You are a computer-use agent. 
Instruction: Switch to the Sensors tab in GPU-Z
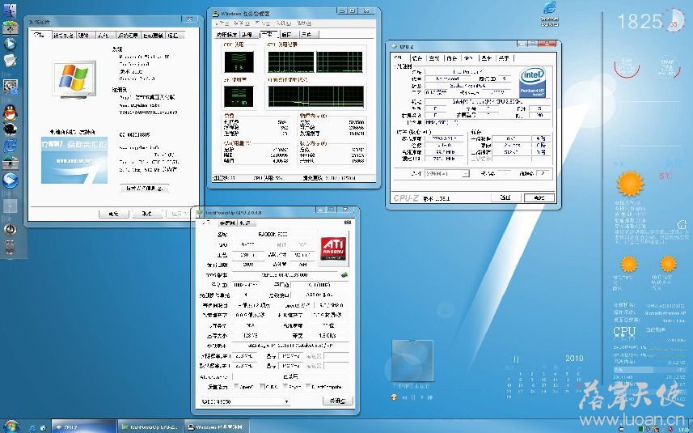(x=226, y=223)
